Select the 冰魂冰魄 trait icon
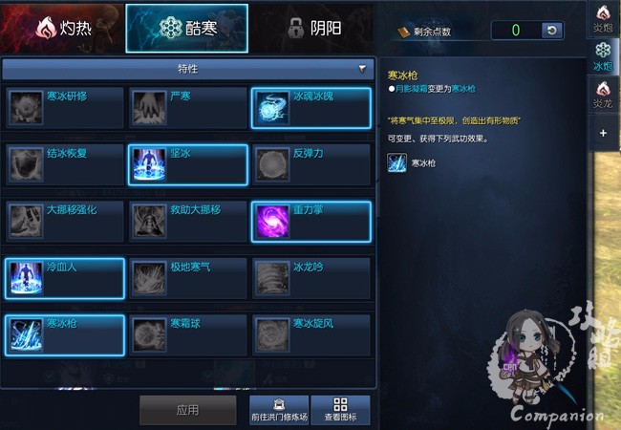 coord(272,108)
